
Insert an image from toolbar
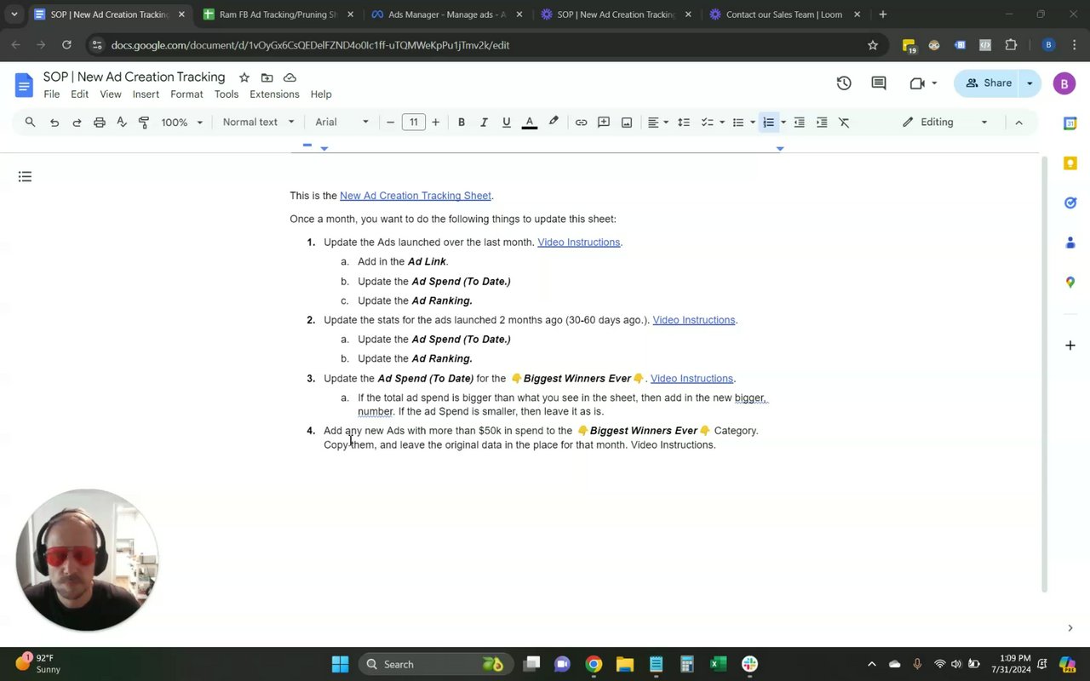click(627, 123)
